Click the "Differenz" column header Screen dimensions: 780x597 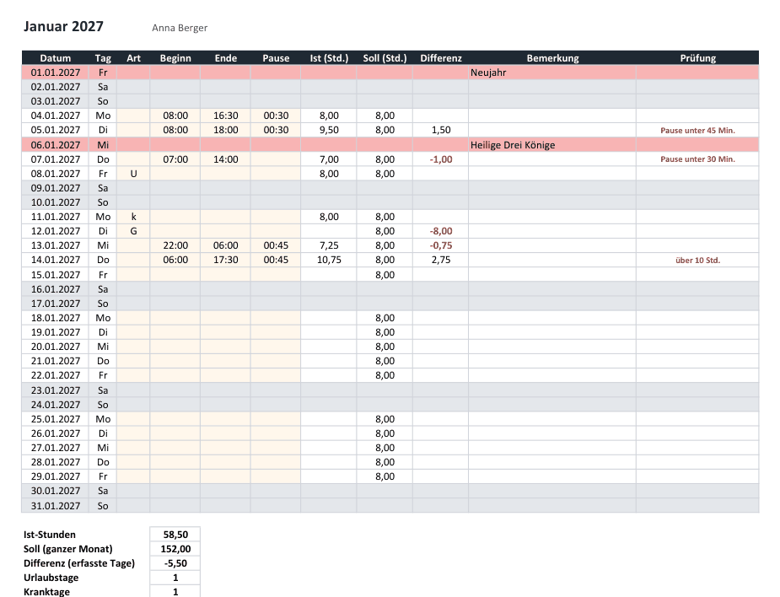[x=441, y=58]
